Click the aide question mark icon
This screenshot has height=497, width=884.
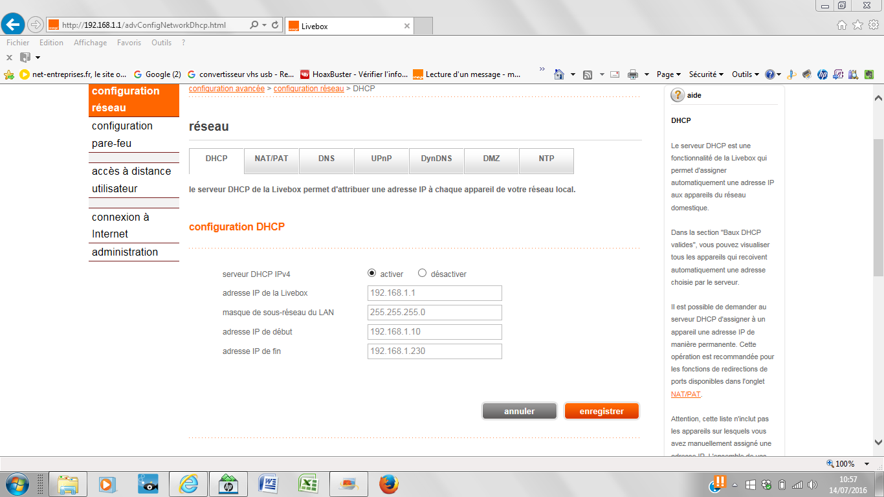pos(678,95)
